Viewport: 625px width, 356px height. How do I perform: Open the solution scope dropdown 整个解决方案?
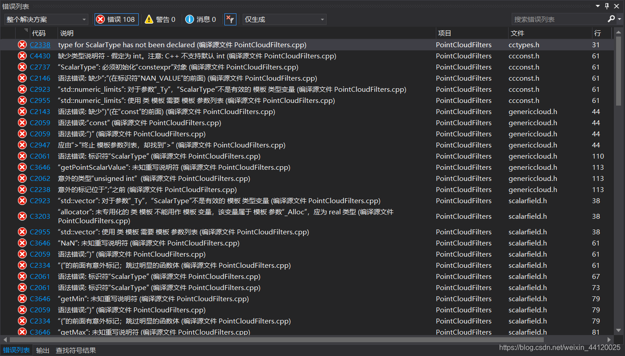click(x=46, y=19)
